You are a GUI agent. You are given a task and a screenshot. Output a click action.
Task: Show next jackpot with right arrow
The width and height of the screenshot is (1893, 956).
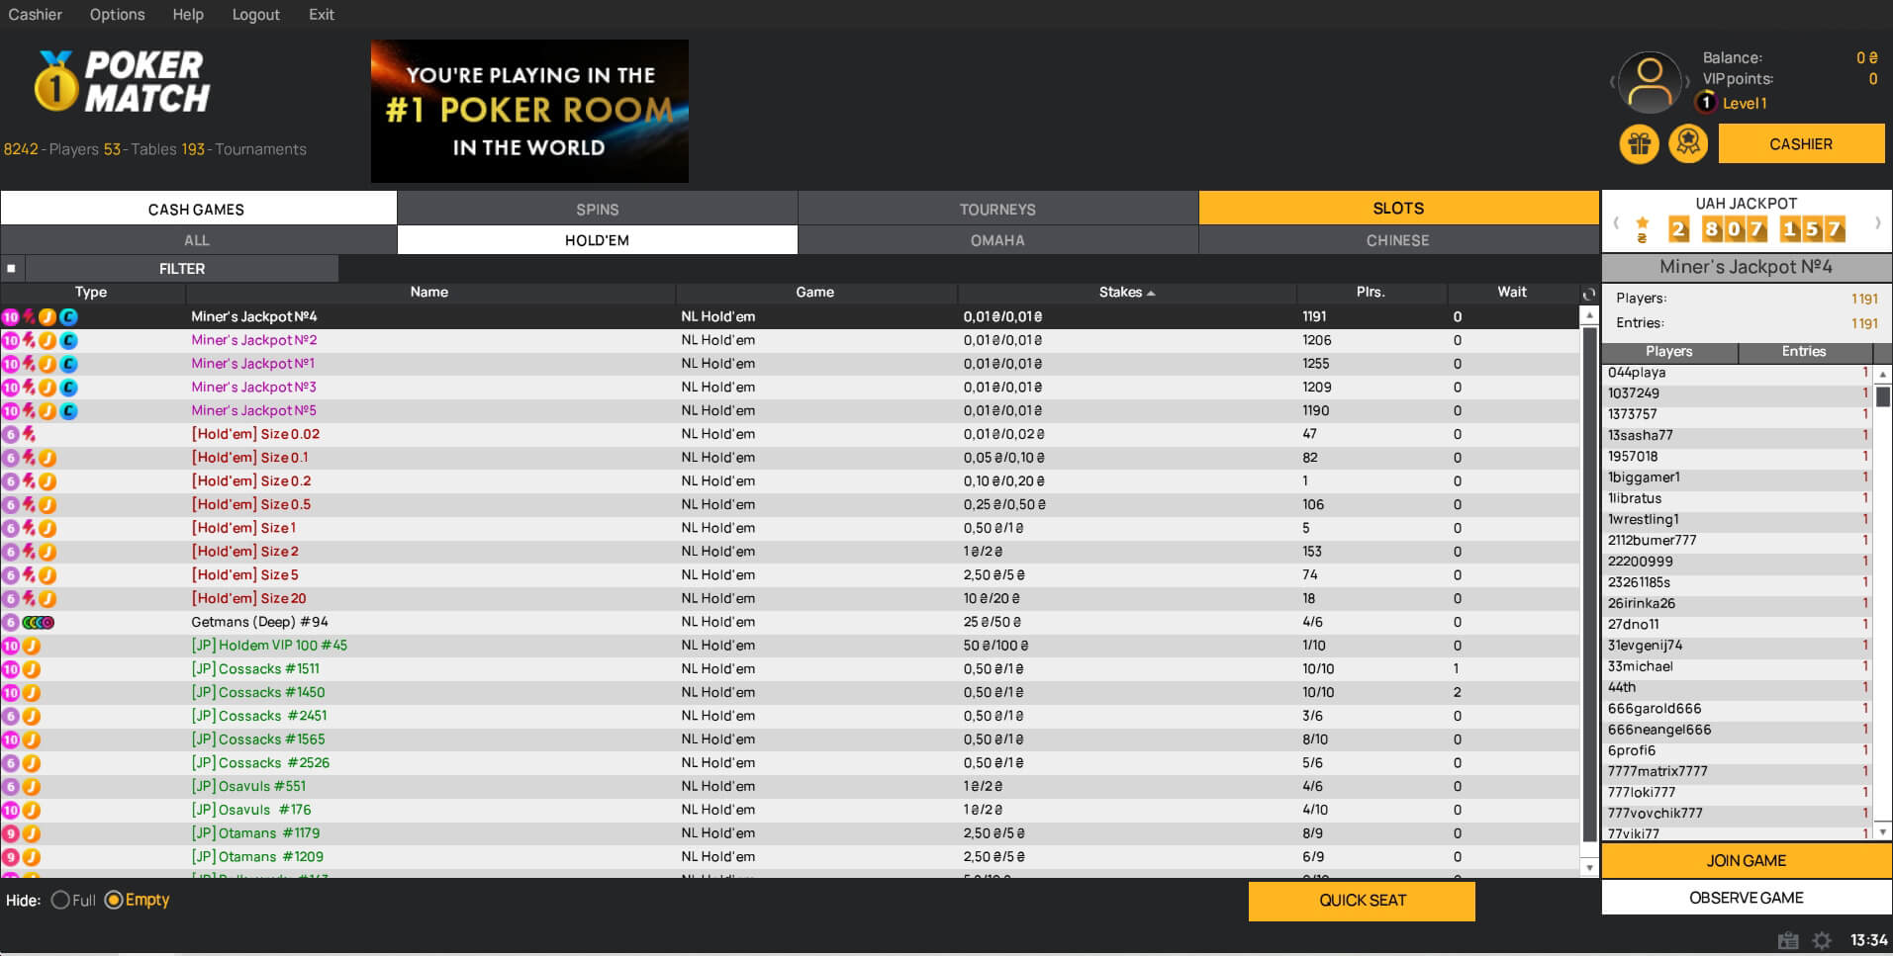click(x=1877, y=222)
